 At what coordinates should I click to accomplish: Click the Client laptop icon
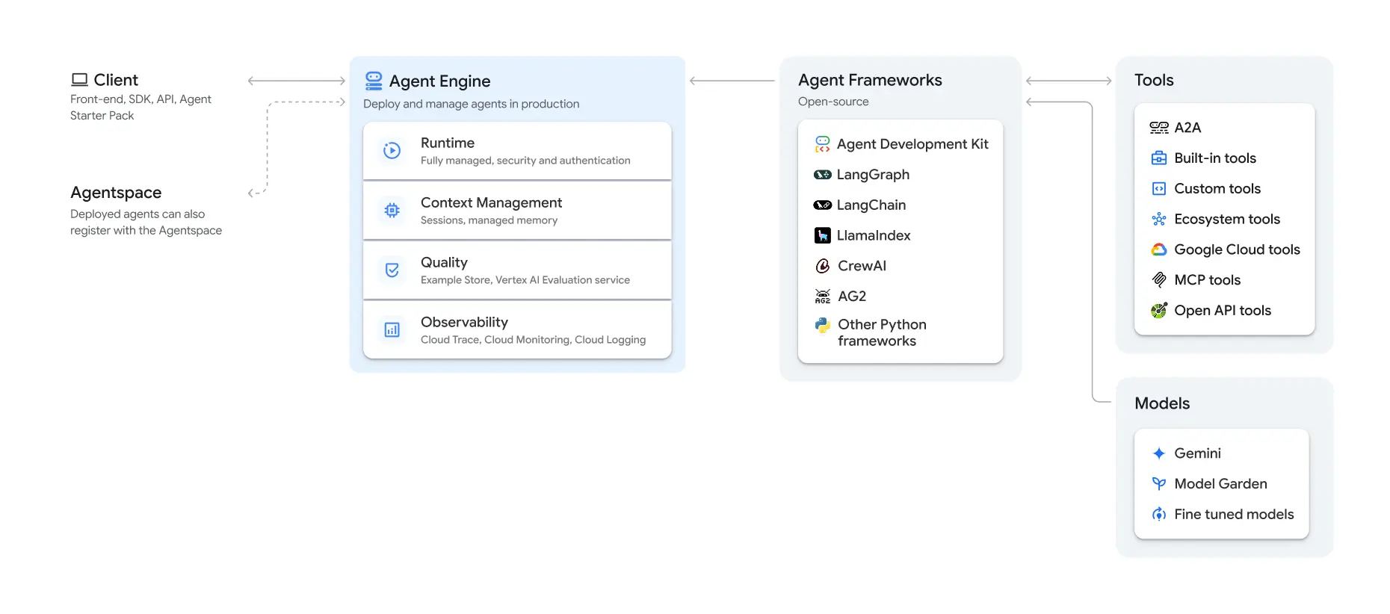79,80
